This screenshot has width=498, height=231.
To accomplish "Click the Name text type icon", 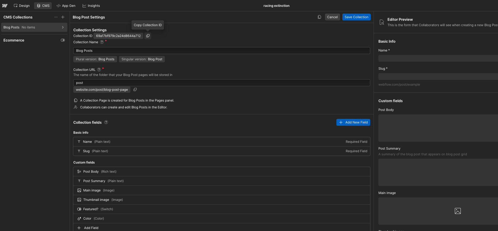I will point(79,142).
